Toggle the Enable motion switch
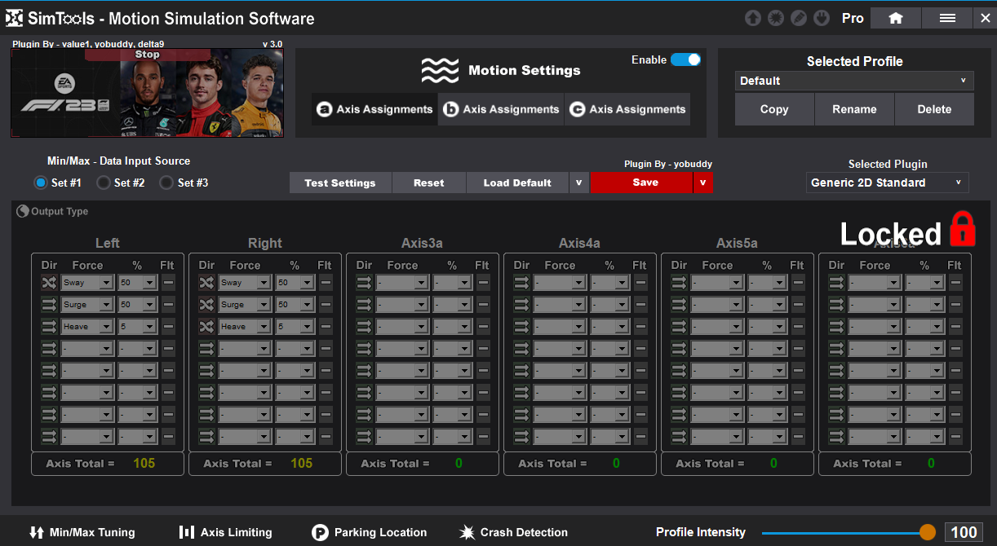997x546 pixels. 685,59
